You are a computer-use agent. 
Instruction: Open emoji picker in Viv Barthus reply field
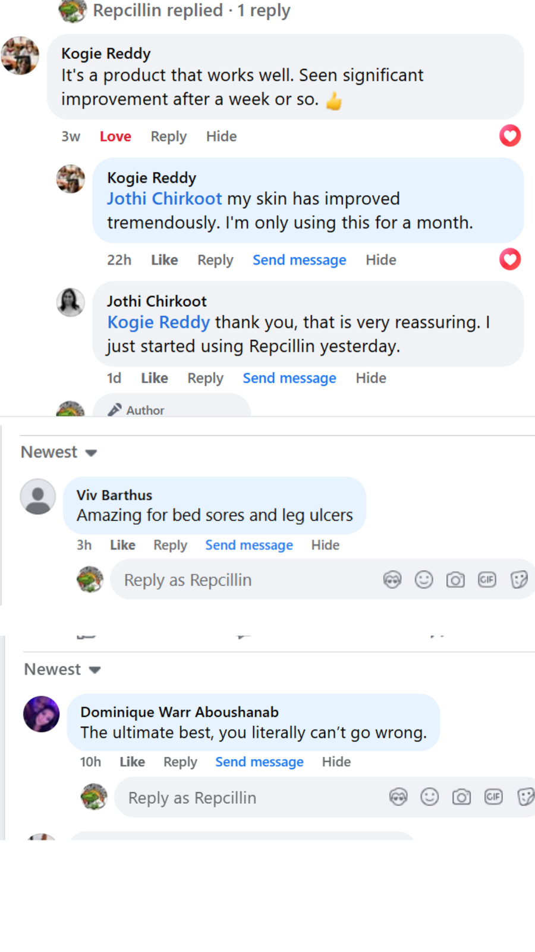point(424,579)
